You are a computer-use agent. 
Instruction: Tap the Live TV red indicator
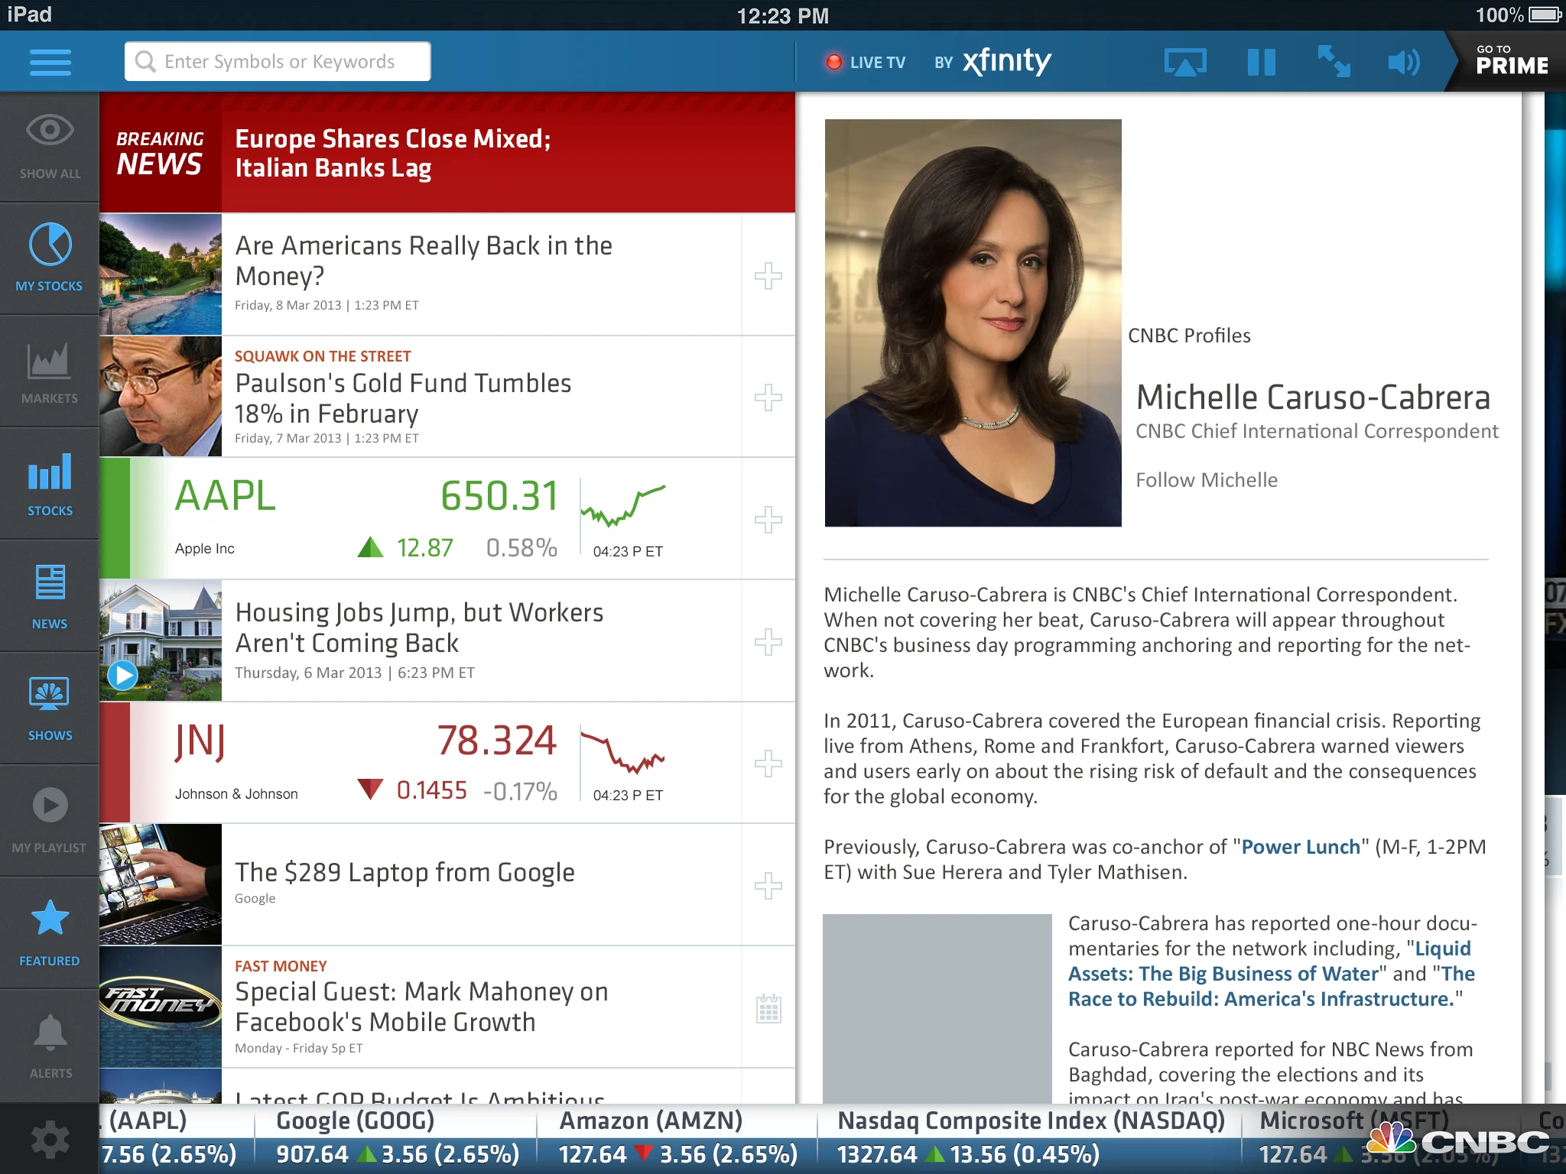point(834,62)
